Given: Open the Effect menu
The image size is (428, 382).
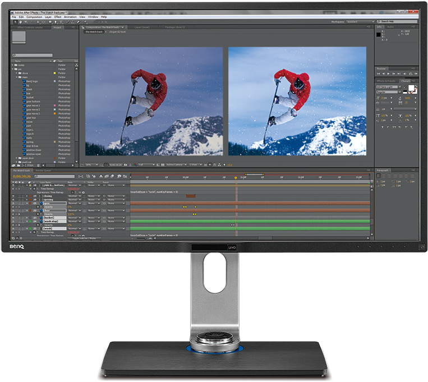Looking at the screenshot, I should pyautogui.click(x=58, y=17).
